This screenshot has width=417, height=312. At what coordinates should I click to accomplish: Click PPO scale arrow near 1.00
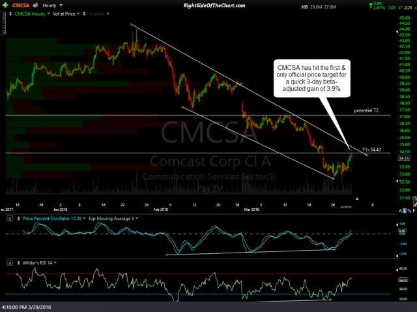click(x=397, y=225)
